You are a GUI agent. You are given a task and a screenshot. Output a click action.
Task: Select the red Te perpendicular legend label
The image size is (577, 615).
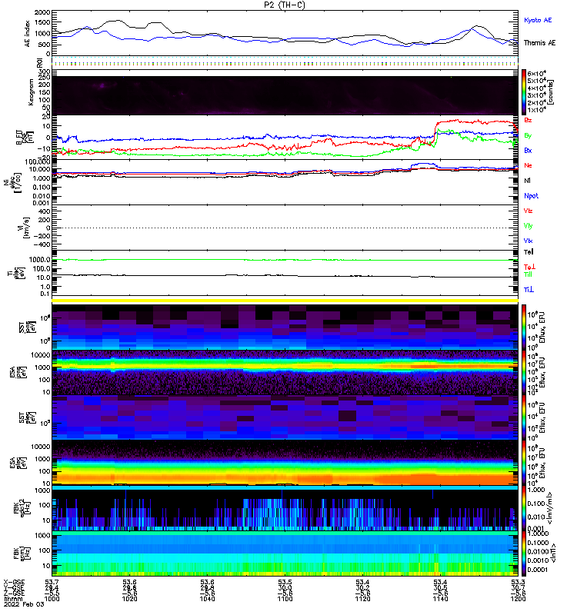[529, 267]
